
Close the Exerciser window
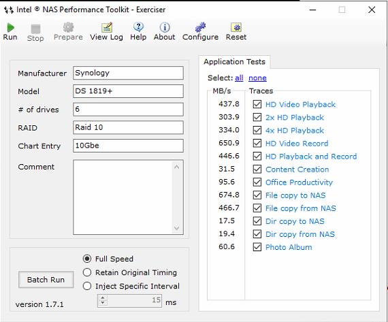coord(372,10)
